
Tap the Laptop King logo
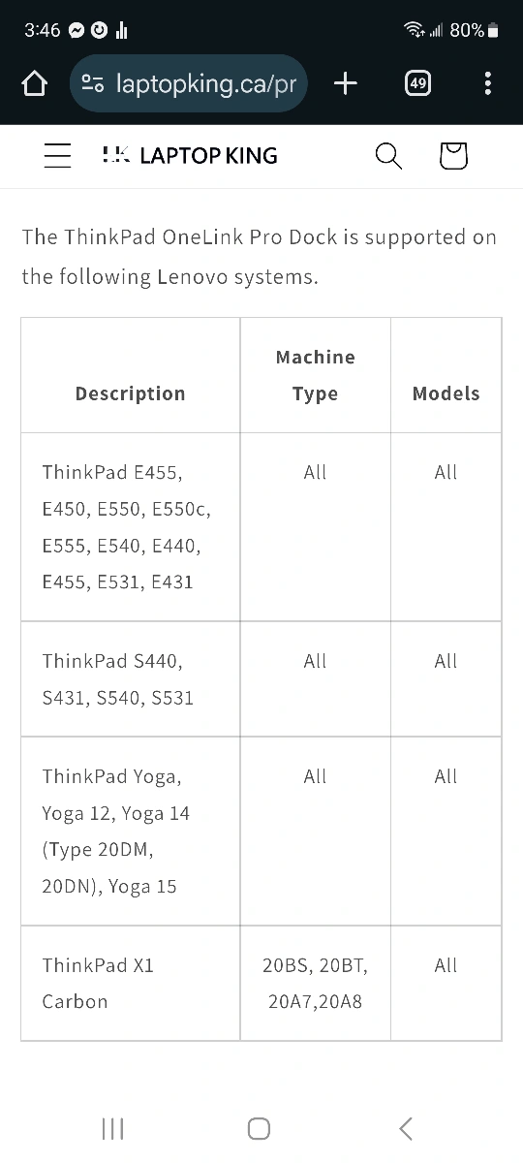[190, 155]
